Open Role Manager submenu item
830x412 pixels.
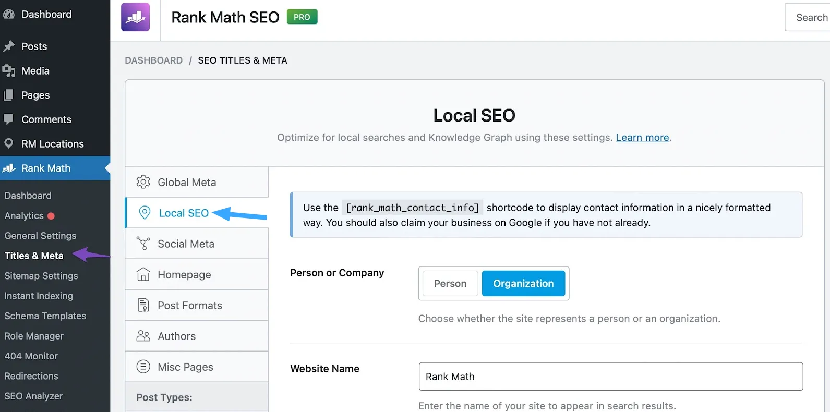34,336
